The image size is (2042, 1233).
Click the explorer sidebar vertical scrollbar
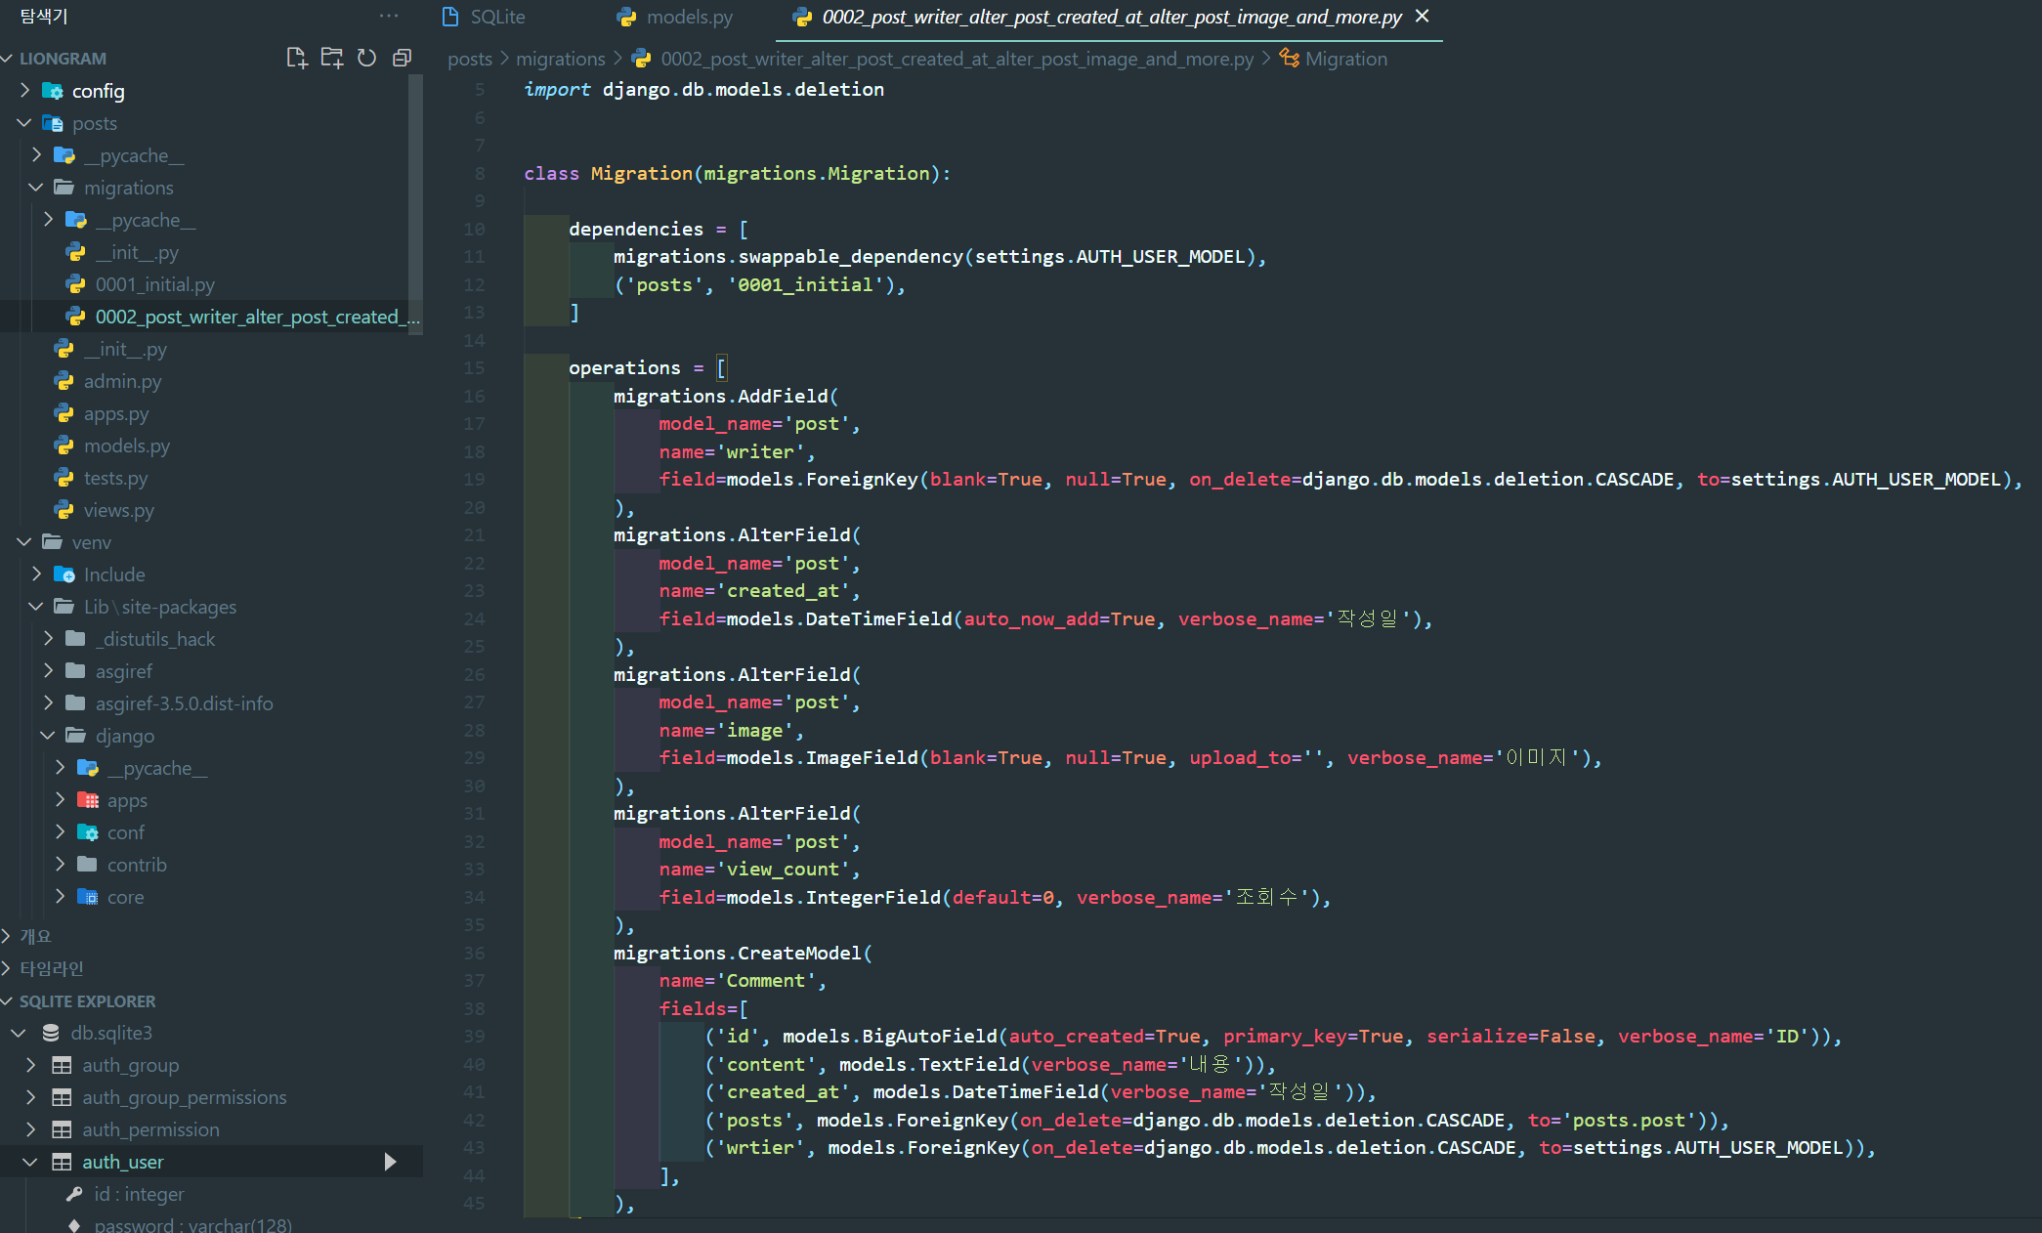(x=416, y=205)
